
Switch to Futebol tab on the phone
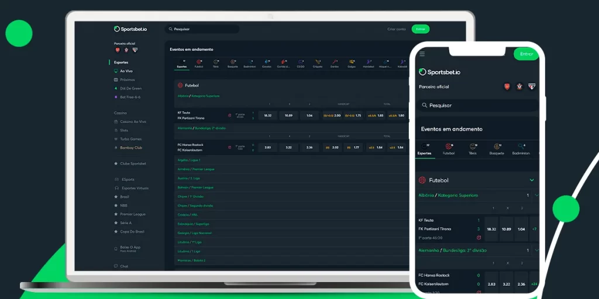pyautogui.click(x=449, y=149)
